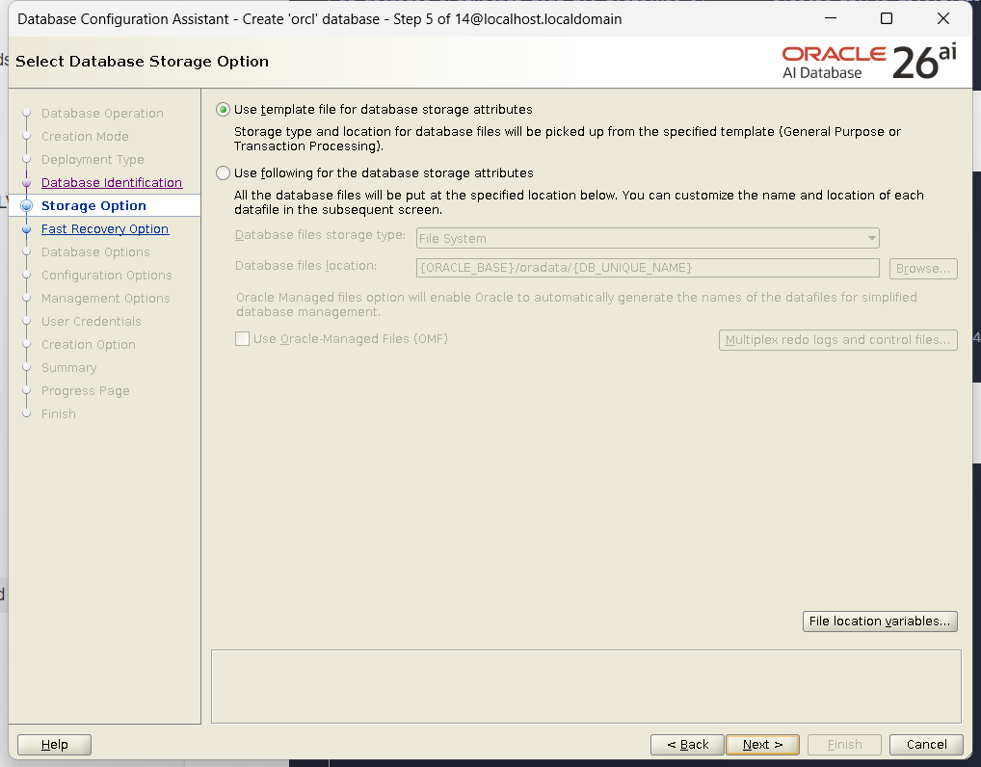Click the Finish button

tap(844, 745)
